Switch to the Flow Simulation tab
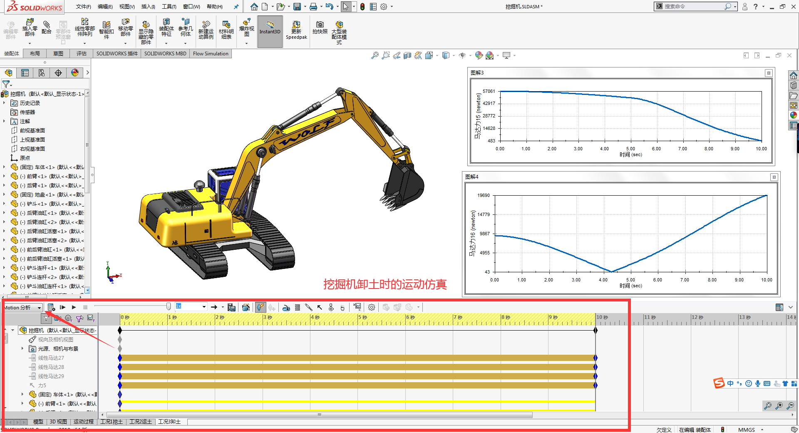This screenshot has height=433, width=799. point(211,54)
